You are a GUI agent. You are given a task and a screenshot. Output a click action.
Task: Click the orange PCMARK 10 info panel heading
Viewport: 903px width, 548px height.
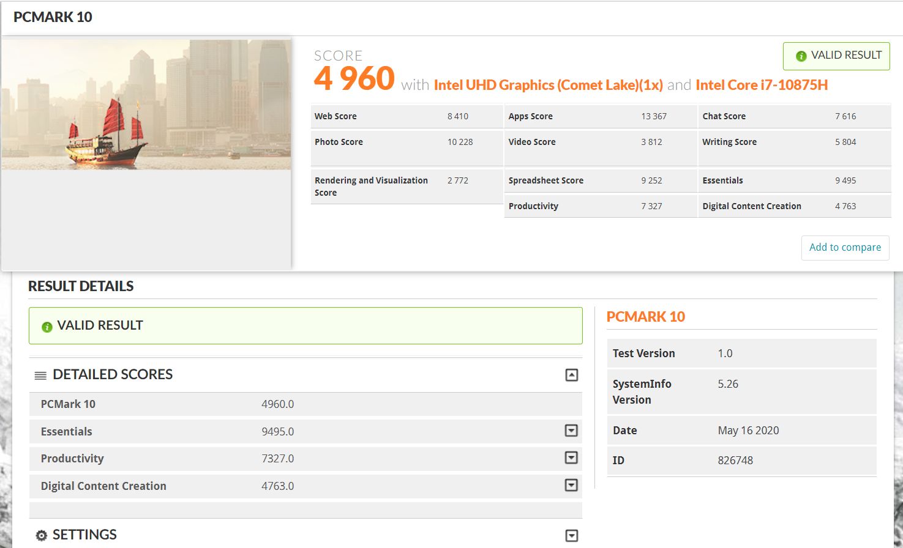[645, 317]
